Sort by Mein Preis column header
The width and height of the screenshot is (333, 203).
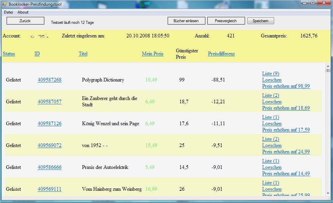coord(152,54)
